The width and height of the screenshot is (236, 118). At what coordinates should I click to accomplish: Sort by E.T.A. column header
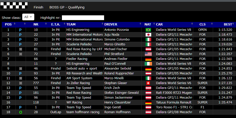click(x=56, y=24)
